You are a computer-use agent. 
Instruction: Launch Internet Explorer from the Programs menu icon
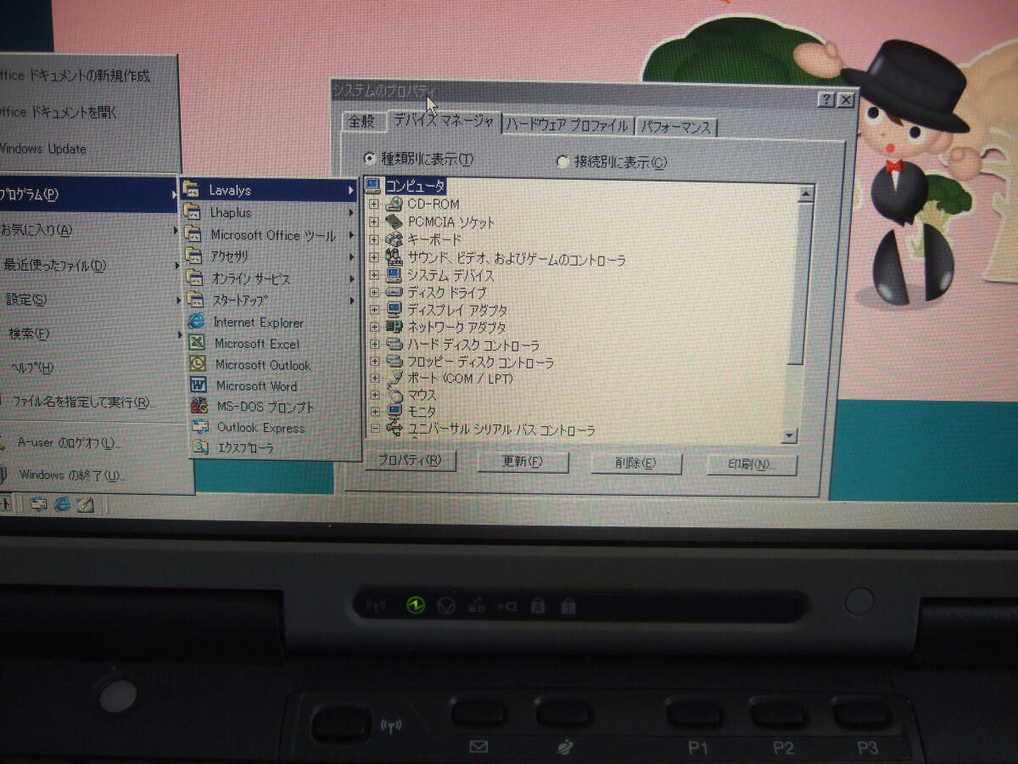(x=197, y=322)
